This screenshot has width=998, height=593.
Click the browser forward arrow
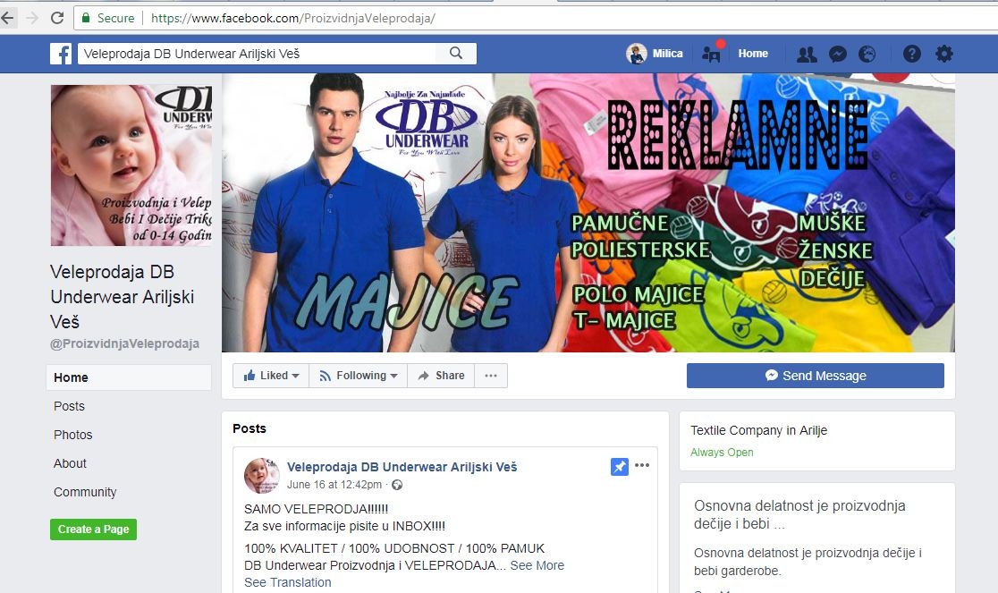pos(32,18)
